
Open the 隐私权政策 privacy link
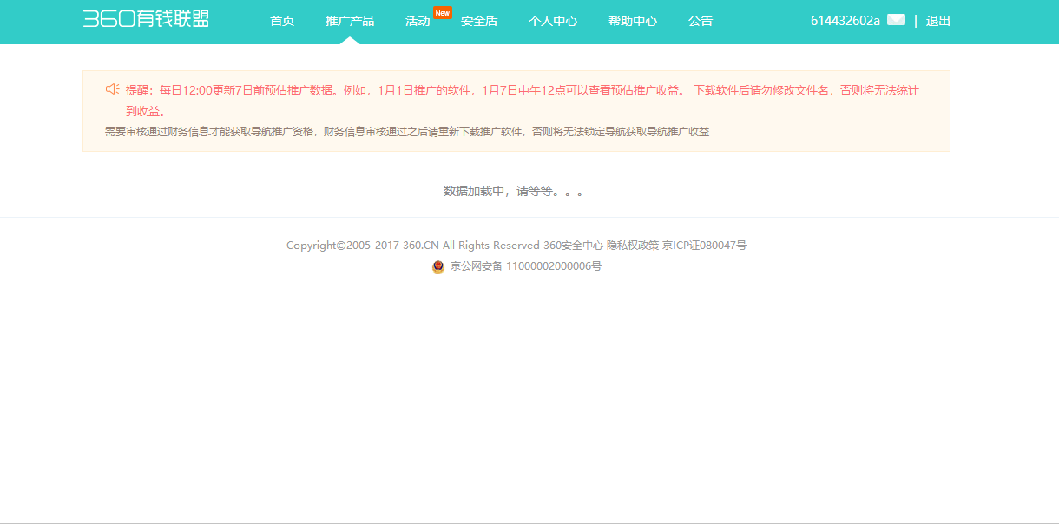tap(633, 246)
